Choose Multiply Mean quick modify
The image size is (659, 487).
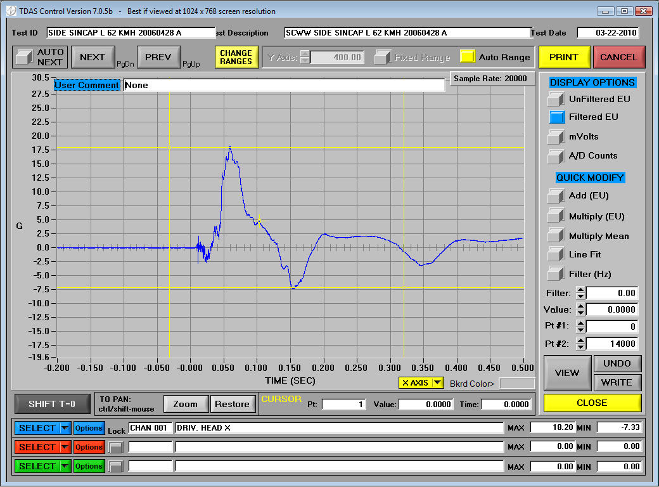point(556,235)
